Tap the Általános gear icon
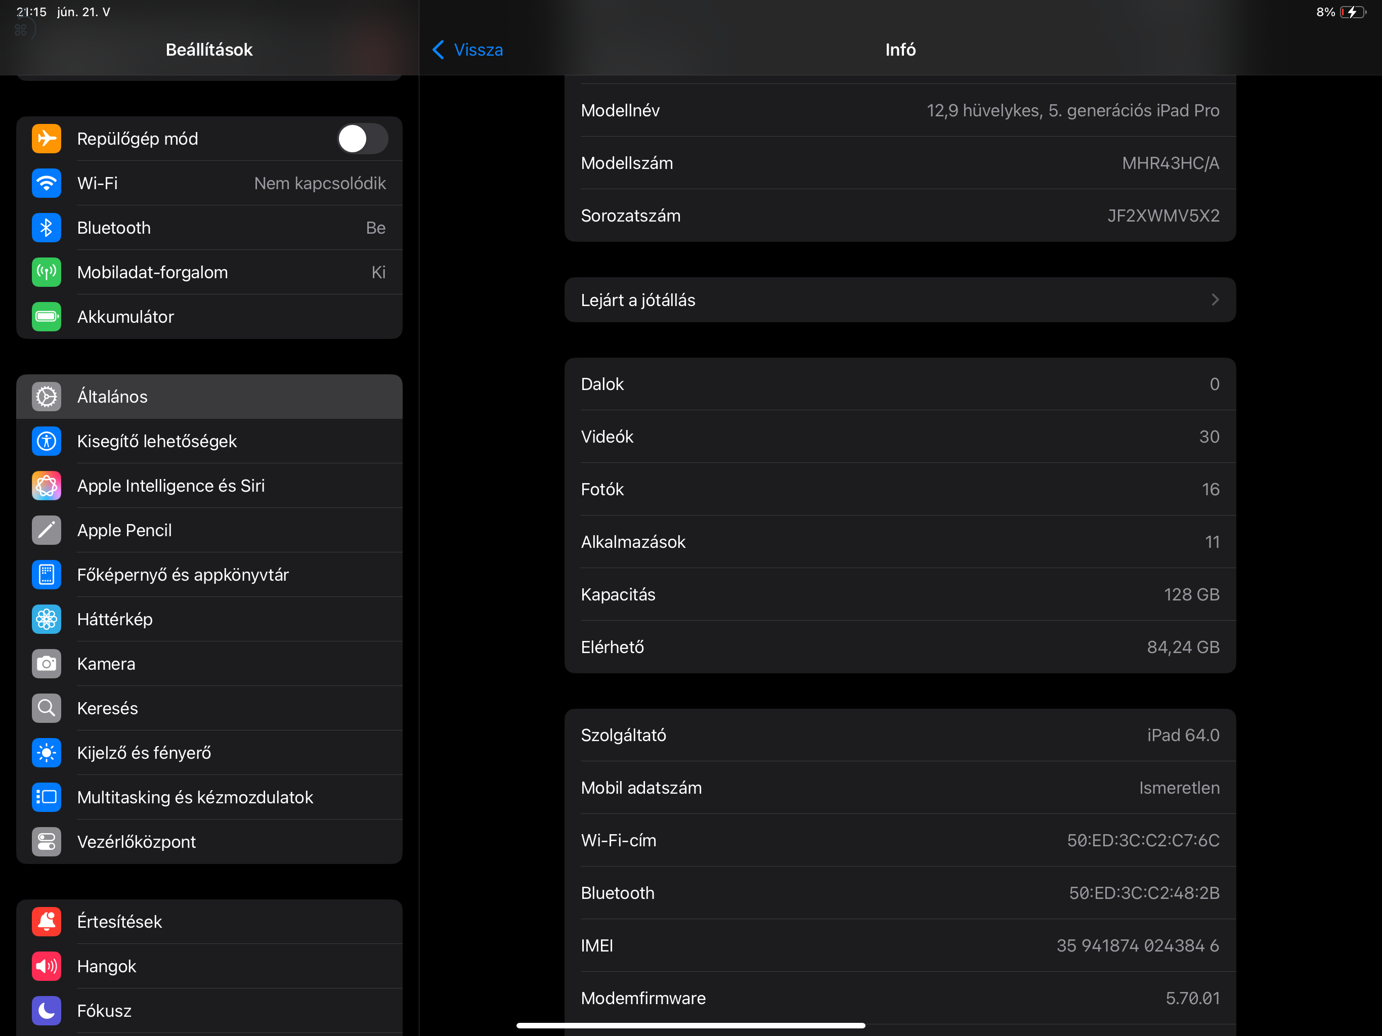This screenshot has height=1036, width=1382. [46, 397]
